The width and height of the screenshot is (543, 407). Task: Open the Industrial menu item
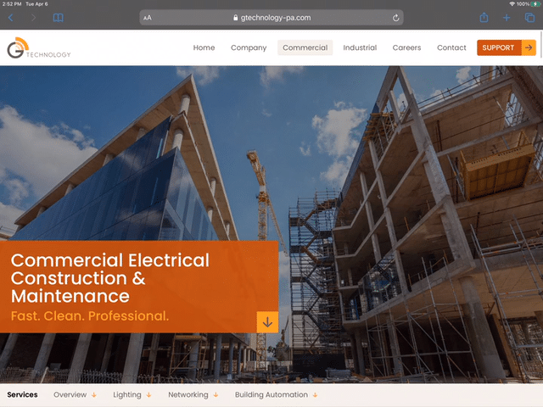[360, 47]
